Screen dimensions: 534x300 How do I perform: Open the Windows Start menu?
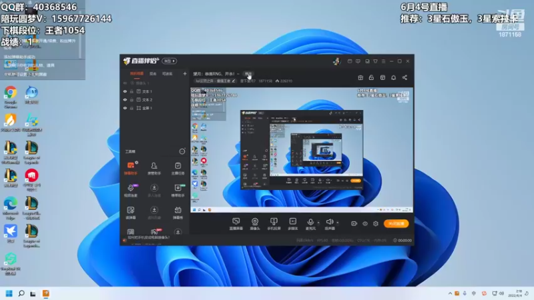point(9,293)
